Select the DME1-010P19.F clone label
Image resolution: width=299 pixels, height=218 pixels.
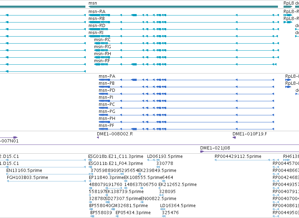pyautogui.click(x=249, y=134)
